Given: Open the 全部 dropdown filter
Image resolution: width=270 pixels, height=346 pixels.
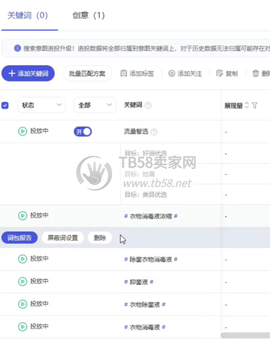Looking at the screenshot, I should pos(95,105).
